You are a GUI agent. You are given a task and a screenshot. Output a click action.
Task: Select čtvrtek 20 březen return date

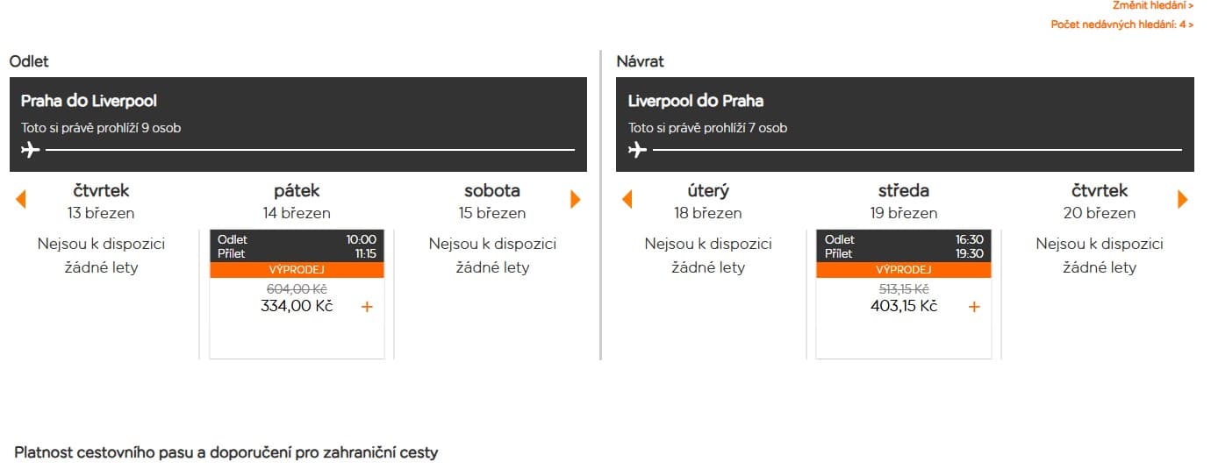1099,201
